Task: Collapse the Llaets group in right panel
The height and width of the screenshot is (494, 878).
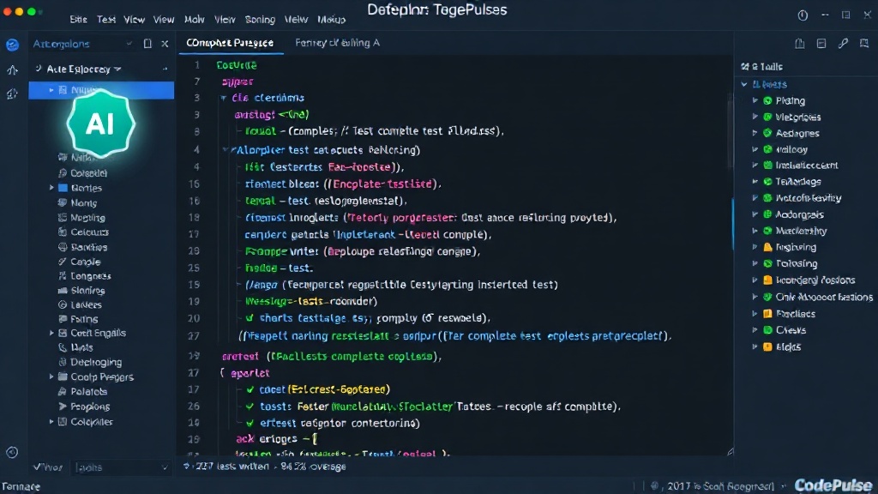Action: [744, 85]
